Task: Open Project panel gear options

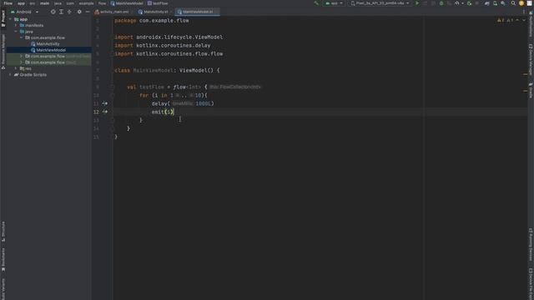Action: 79,12
